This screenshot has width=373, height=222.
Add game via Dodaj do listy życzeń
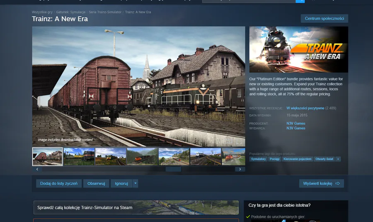pyautogui.click(x=59, y=183)
